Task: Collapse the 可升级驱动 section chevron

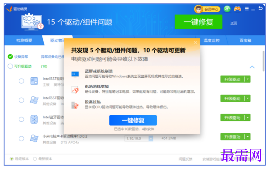Action: 252,67
